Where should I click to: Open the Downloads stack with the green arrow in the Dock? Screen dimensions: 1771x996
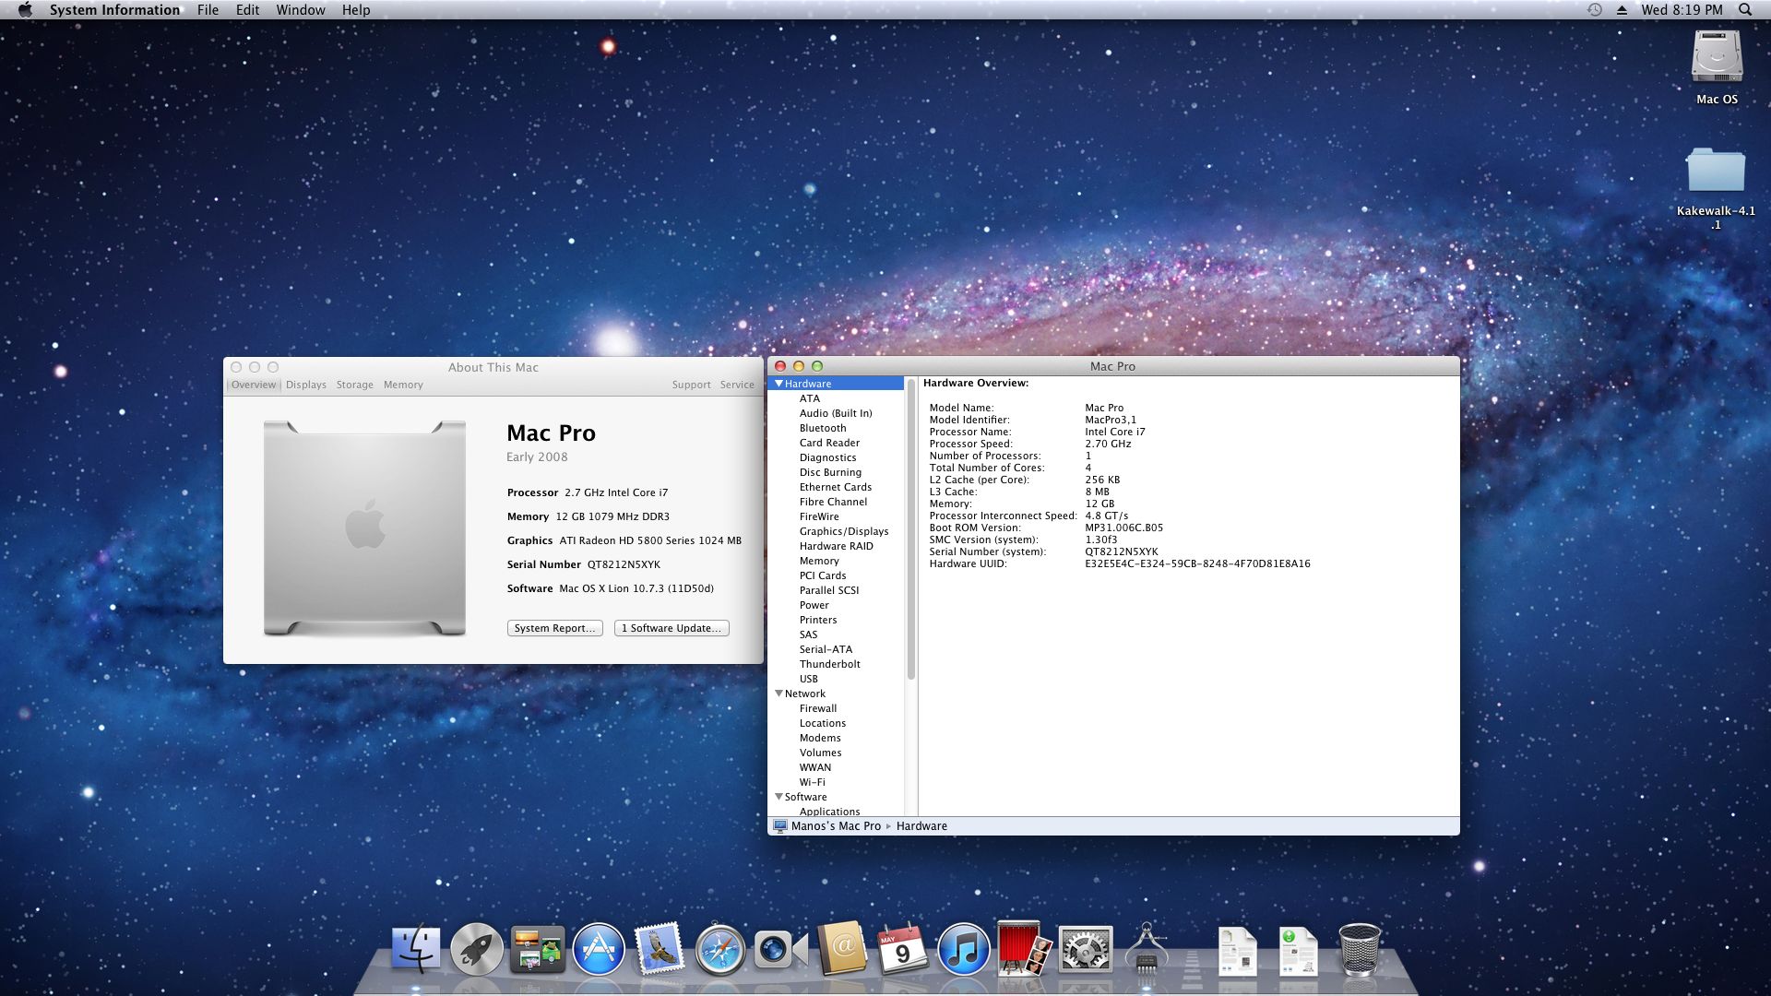coord(1298,951)
